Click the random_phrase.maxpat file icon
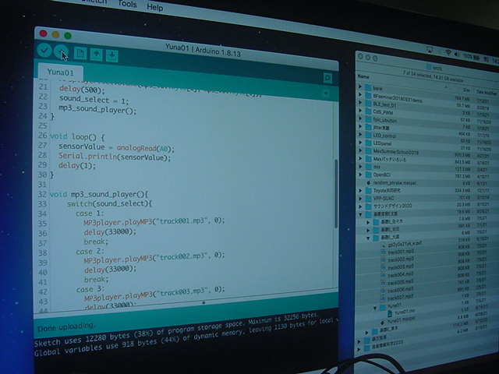Viewport: 499px width, 374px height. click(369, 183)
